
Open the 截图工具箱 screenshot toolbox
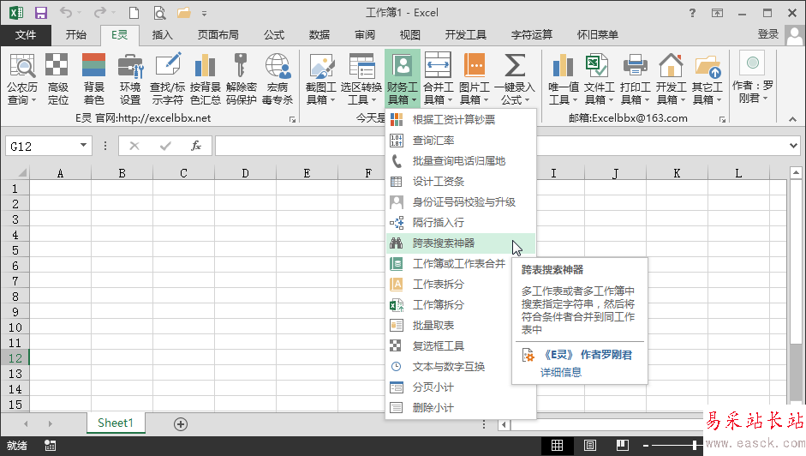(320, 79)
